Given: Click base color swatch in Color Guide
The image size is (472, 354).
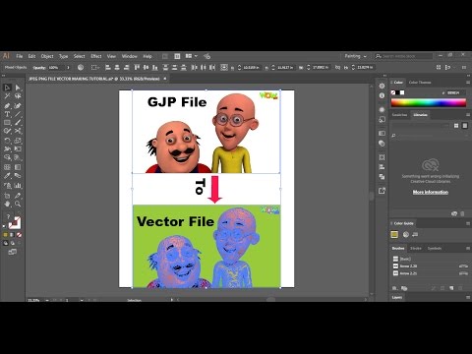Looking at the screenshot, I should (394, 234).
